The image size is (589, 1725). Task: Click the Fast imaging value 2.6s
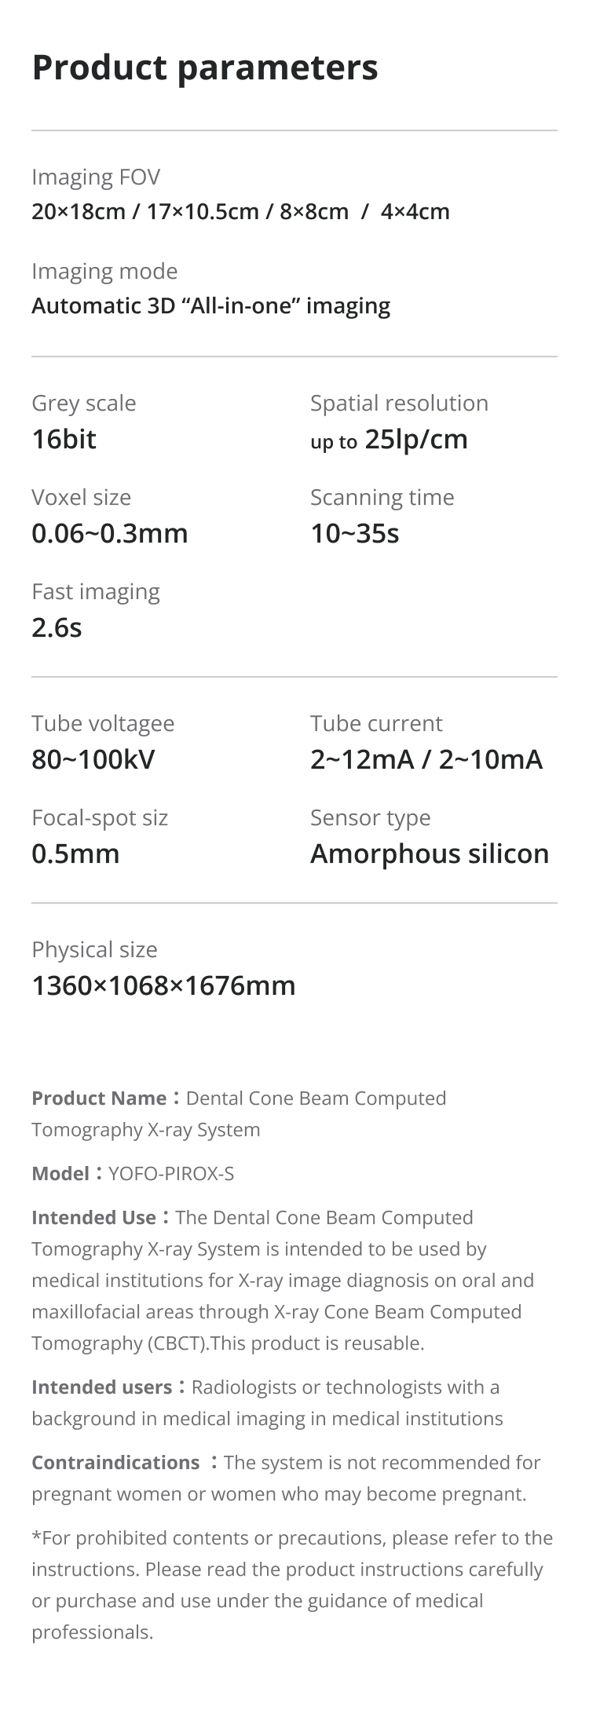click(57, 628)
